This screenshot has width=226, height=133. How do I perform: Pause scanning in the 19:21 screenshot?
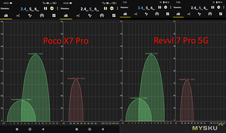point(45,8)
